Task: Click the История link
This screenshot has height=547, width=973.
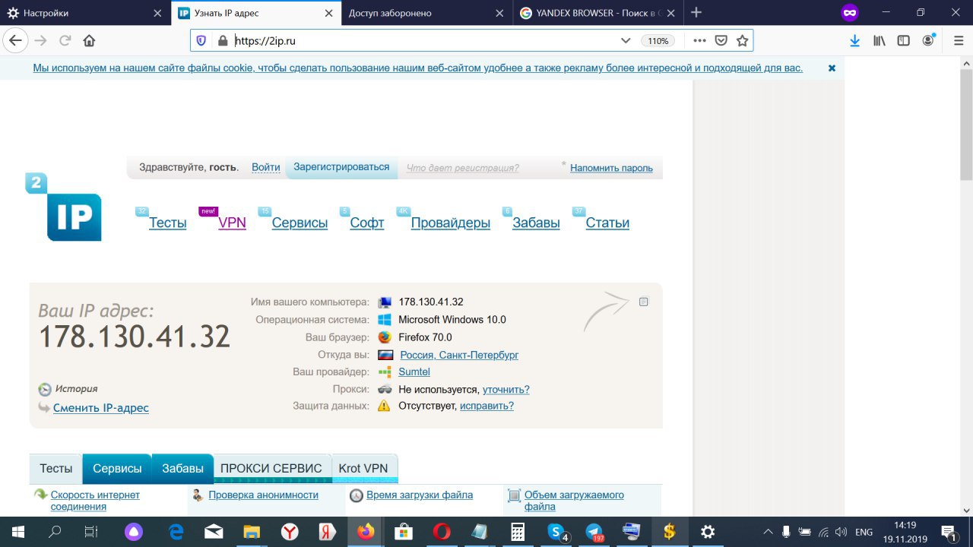Action: [x=76, y=389]
